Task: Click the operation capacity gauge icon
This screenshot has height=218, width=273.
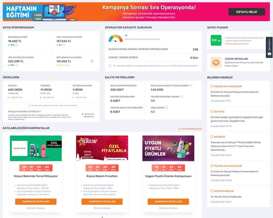Action: 115,39
